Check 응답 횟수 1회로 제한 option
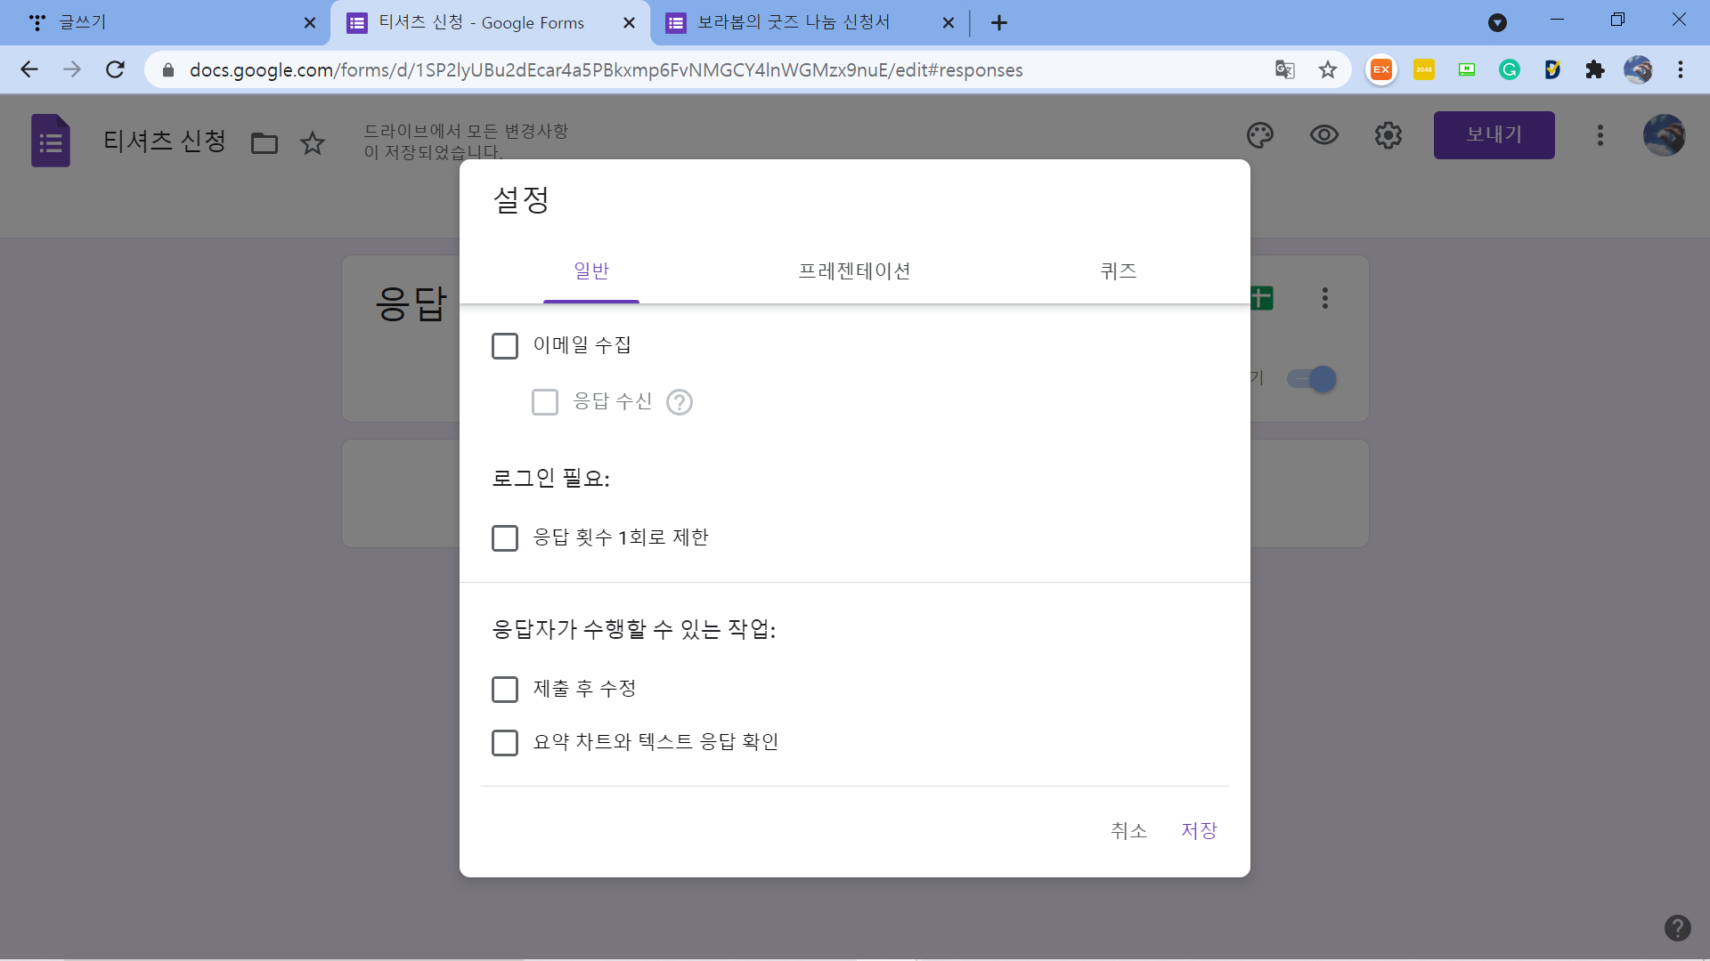The width and height of the screenshot is (1710, 961). pyautogui.click(x=505, y=537)
